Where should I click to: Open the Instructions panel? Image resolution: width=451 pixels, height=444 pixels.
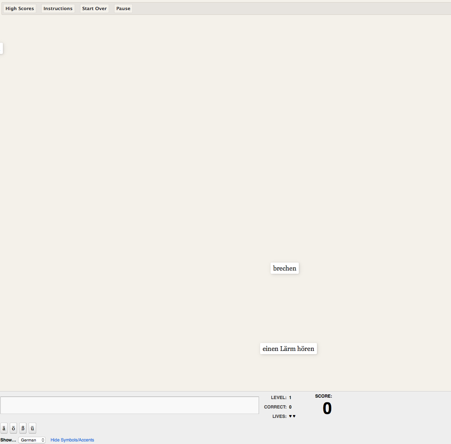point(58,8)
